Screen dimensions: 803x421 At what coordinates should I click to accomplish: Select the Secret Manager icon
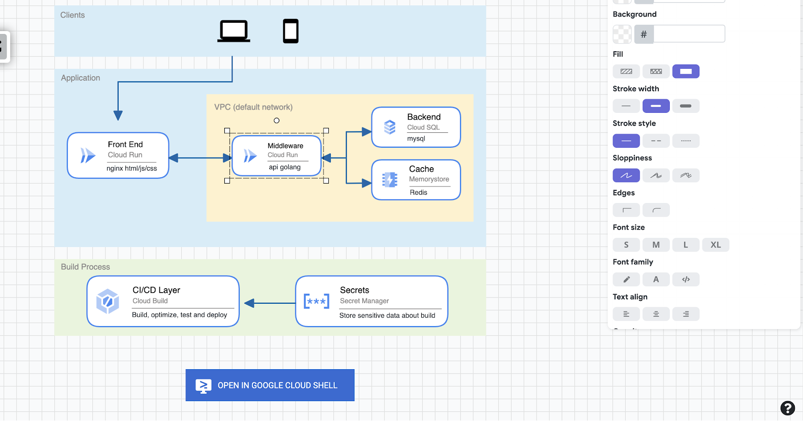point(316,301)
